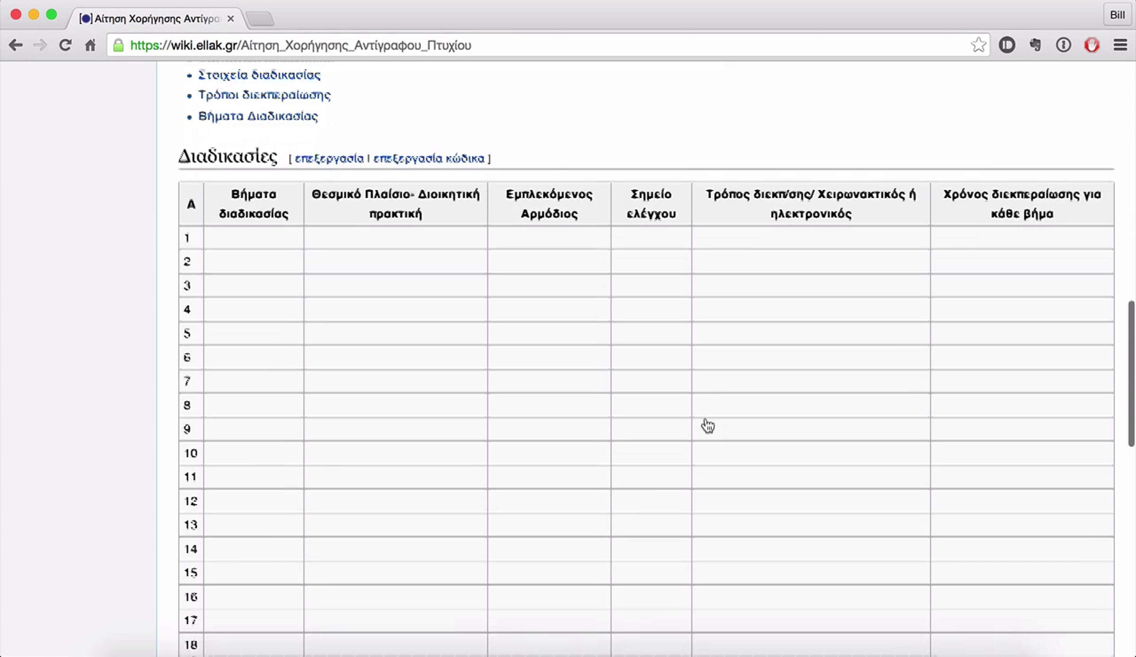Viewport: 1136px width, 657px height.
Task: Open the red AdBlock hand extension
Action: [x=1092, y=45]
